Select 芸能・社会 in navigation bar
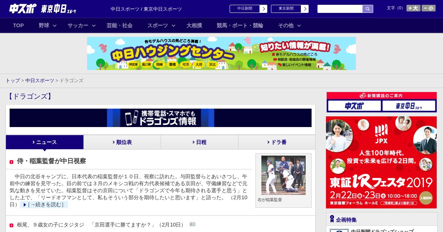This screenshot has width=443, height=232. (x=120, y=25)
